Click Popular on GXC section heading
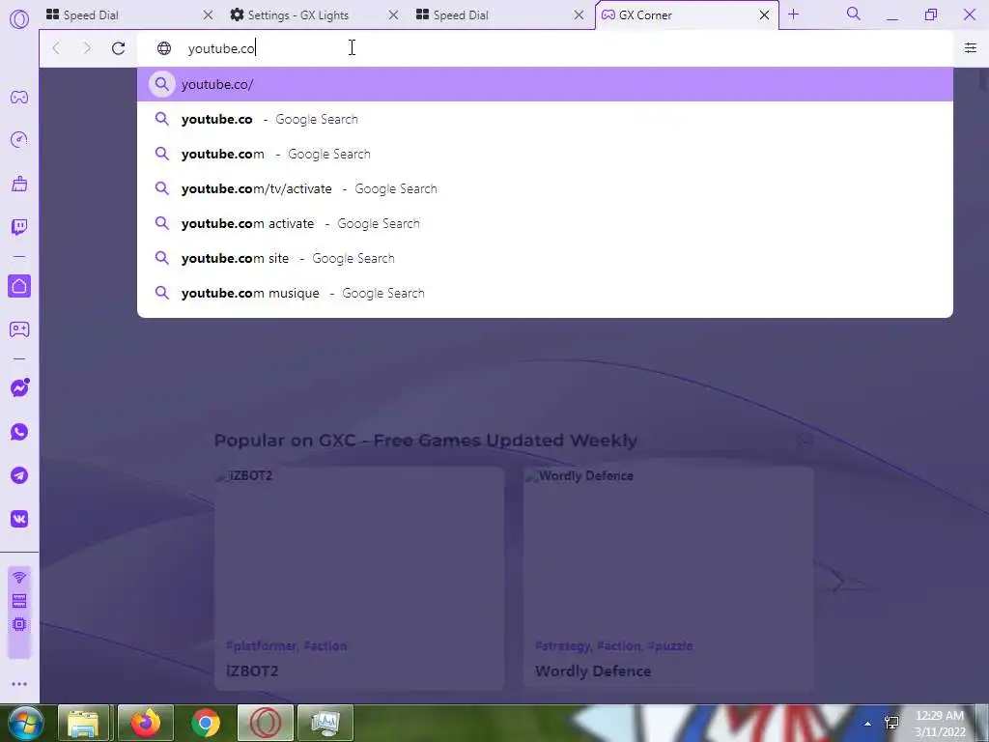Screen dimensions: 989x742 (x=426, y=441)
